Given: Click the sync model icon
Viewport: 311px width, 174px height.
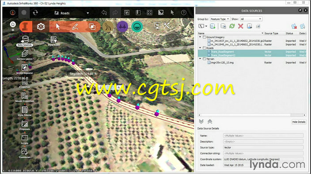Looking at the screenshot, I should point(35,13).
